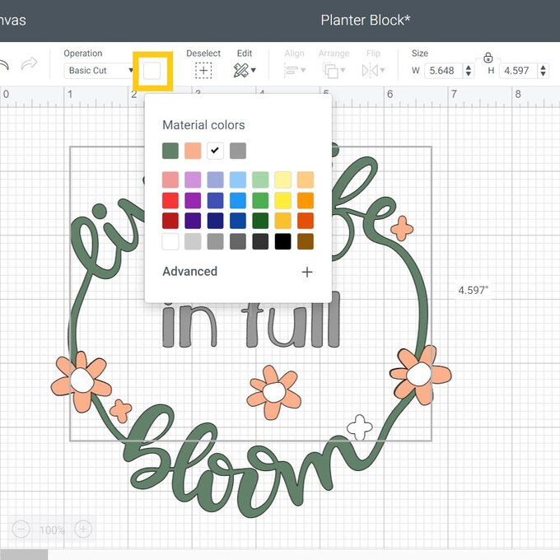The width and height of the screenshot is (560, 560).
Task: Open the Align options
Action: coord(294,70)
